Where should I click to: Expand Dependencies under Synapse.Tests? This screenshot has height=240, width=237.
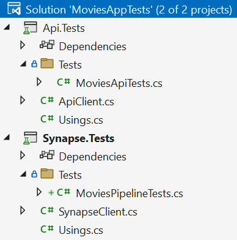23,156
